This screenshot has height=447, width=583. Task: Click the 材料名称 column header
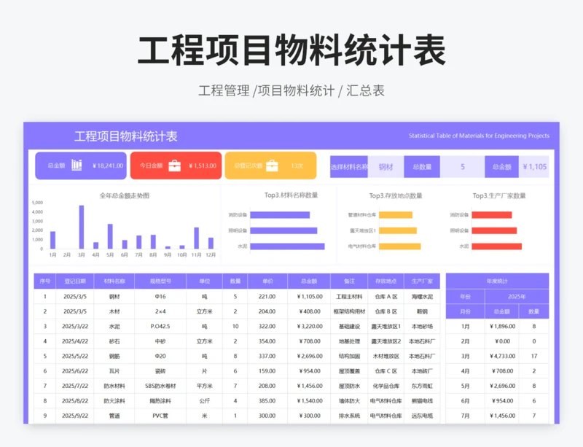coord(114,281)
